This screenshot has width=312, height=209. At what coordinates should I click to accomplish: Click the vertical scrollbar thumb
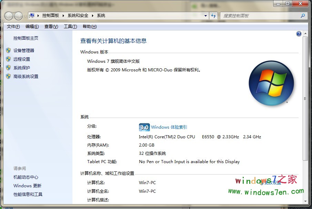click(x=305, y=99)
